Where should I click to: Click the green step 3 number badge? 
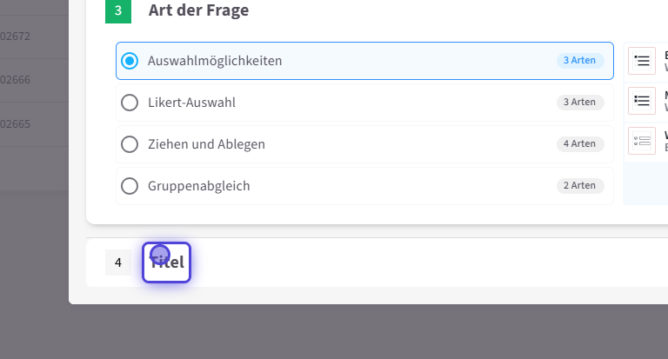click(x=117, y=11)
